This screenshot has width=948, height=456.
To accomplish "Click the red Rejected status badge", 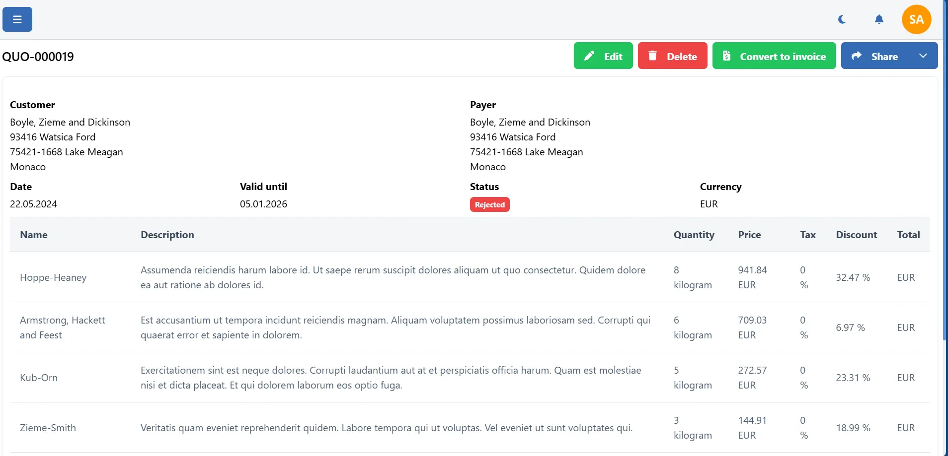I will (x=489, y=204).
